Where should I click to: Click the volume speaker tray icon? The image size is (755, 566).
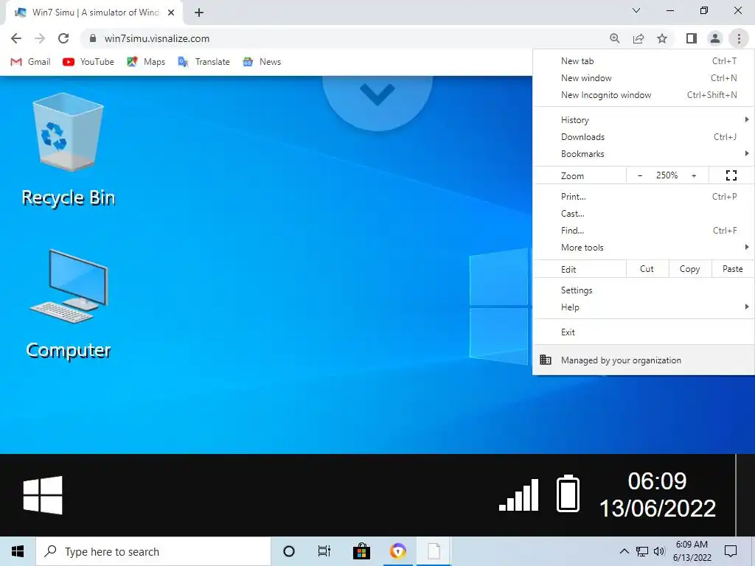click(x=659, y=551)
